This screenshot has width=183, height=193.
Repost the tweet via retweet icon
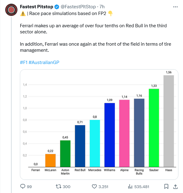58,187
